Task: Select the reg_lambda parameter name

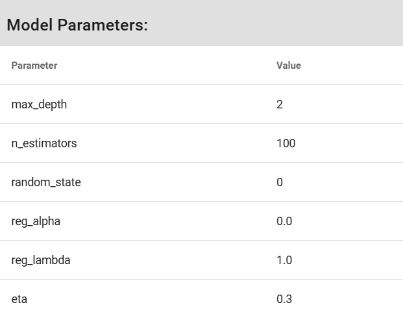Action: (41, 260)
